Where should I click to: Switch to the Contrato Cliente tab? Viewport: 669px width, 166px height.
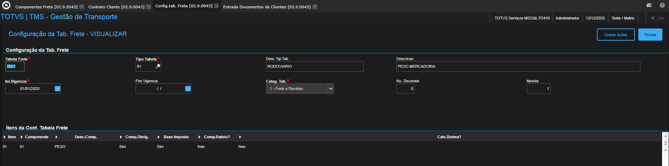[116, 7]
